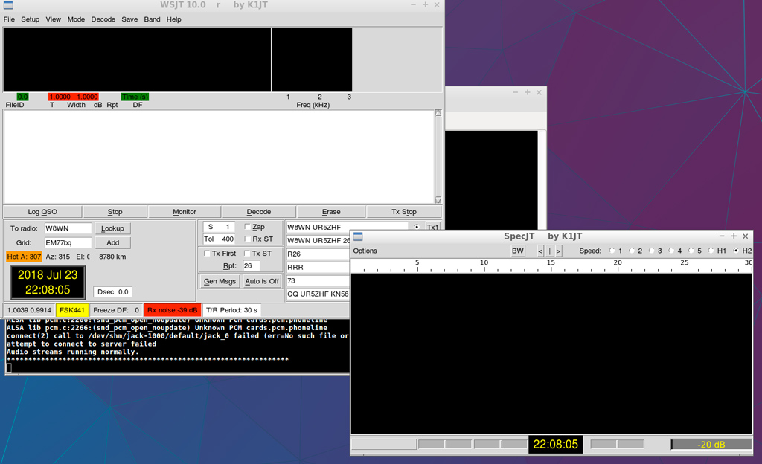The width and height of the screenshot is (762, 464).
Task: Click the S 1 value box
Action: point(220,227)
